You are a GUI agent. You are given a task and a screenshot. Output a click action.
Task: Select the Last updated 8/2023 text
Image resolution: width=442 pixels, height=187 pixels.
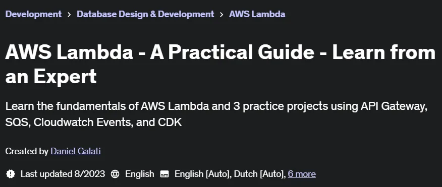(x=63, y=174)
